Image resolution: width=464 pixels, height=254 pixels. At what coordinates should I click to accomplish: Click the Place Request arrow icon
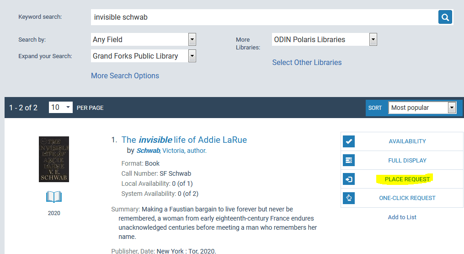click(349, 179)
